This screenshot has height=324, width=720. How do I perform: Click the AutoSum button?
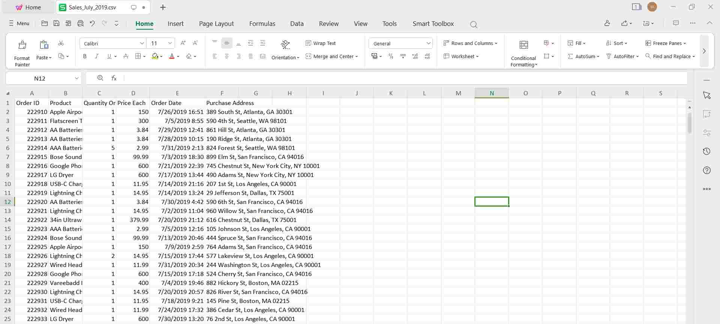583,56
